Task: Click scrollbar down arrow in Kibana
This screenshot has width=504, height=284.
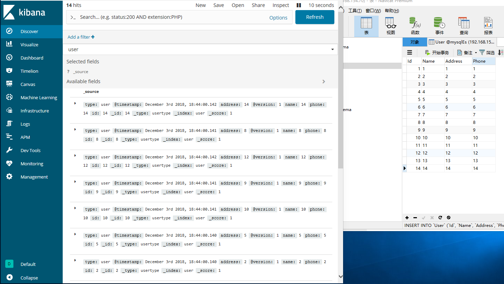Action: click(341, 277)
